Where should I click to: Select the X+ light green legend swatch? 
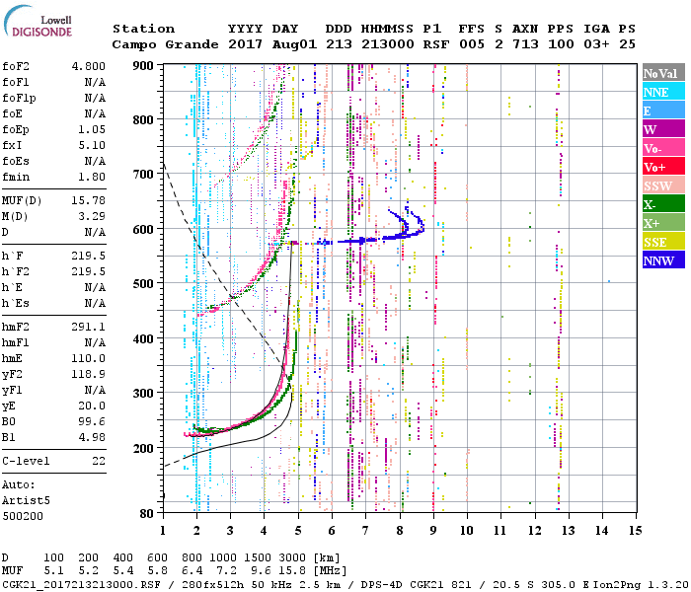663,222
